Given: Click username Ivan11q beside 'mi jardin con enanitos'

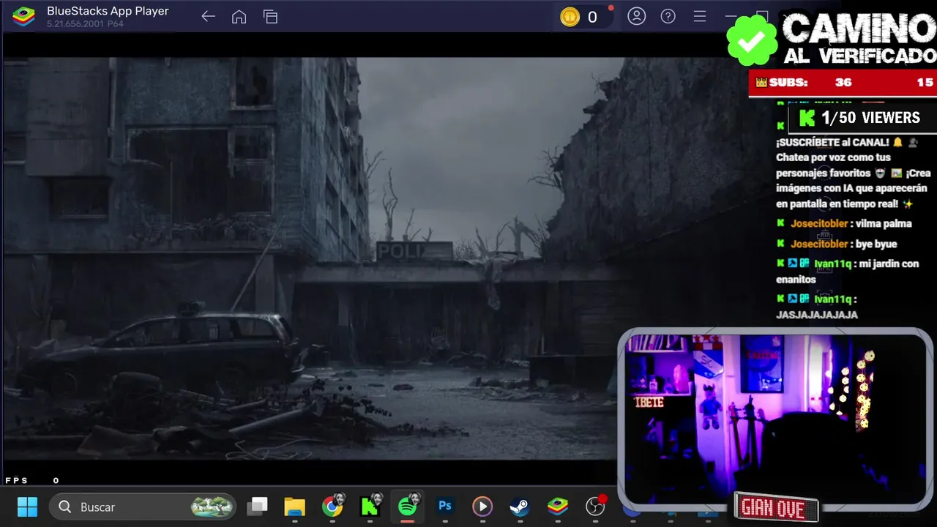Looking at the screenshot, I should click(833, 263).
